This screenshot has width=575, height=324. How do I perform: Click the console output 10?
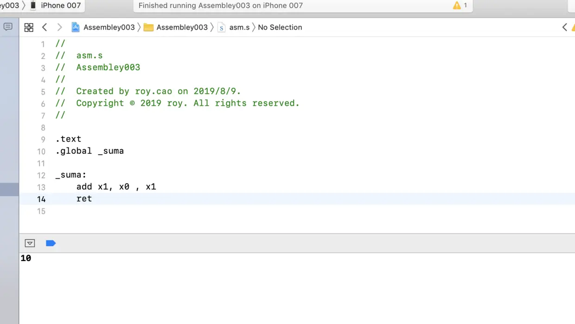pyautogui.click(x=26, y=258)
